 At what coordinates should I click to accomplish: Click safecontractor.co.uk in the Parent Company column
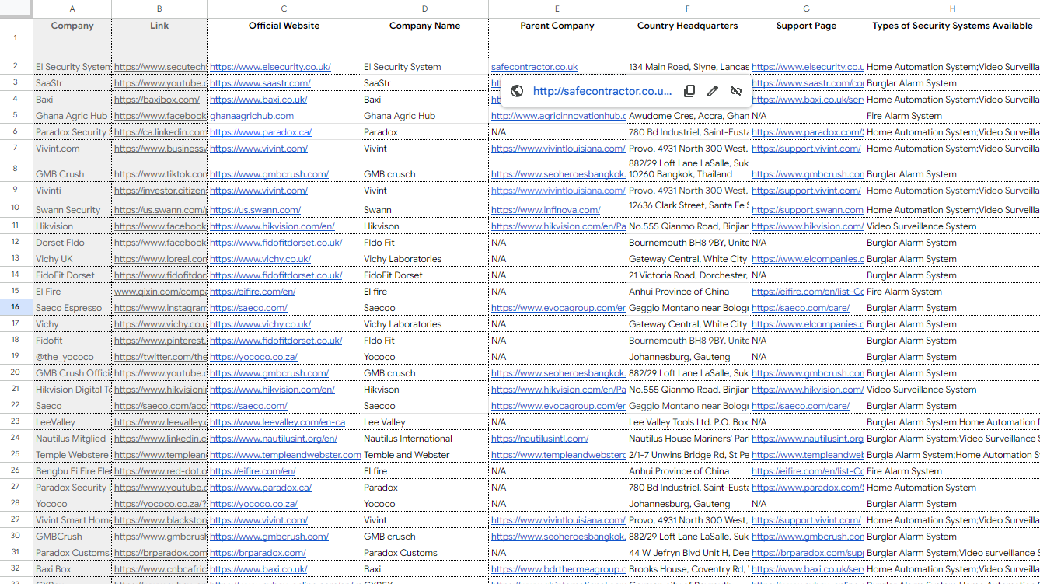tap(534, 67)
